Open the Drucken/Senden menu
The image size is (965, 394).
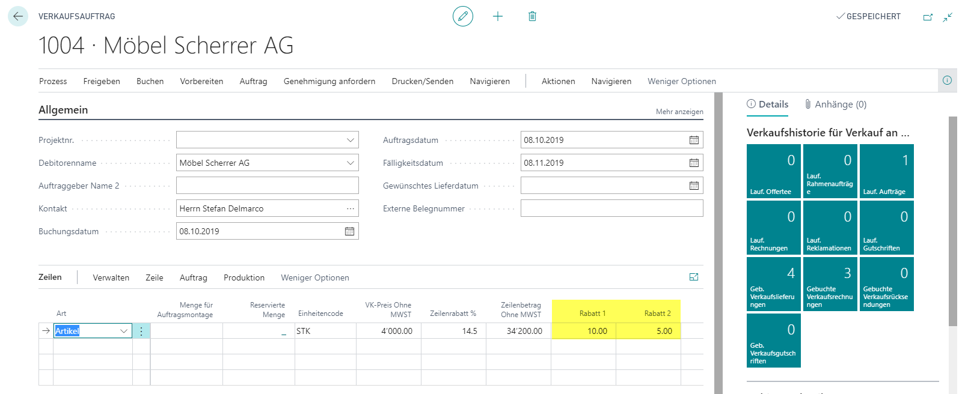click(x=423, y=81)
